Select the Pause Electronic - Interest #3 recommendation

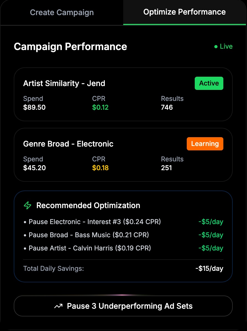pyautogui.click(x=123, y=222)
